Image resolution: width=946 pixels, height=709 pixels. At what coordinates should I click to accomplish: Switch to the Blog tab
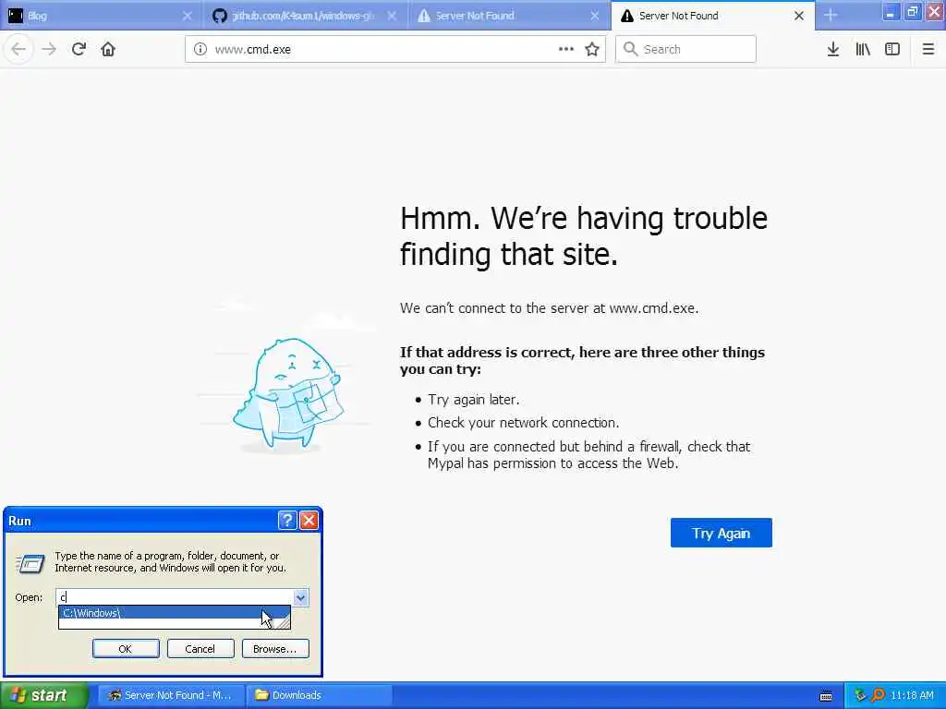point(102,15)
